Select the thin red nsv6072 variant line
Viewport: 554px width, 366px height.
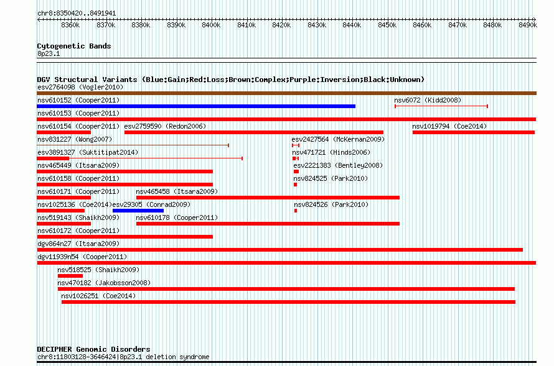click(x=441, y=106)
